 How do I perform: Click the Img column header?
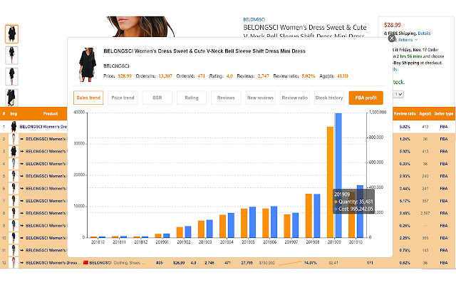[14, 114]
